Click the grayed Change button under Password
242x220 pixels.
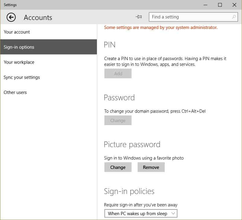coord(118,120)
